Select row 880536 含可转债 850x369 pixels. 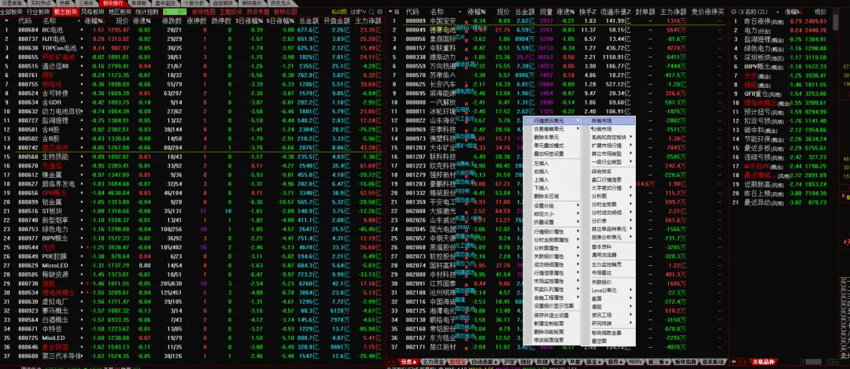pos(193,93)
